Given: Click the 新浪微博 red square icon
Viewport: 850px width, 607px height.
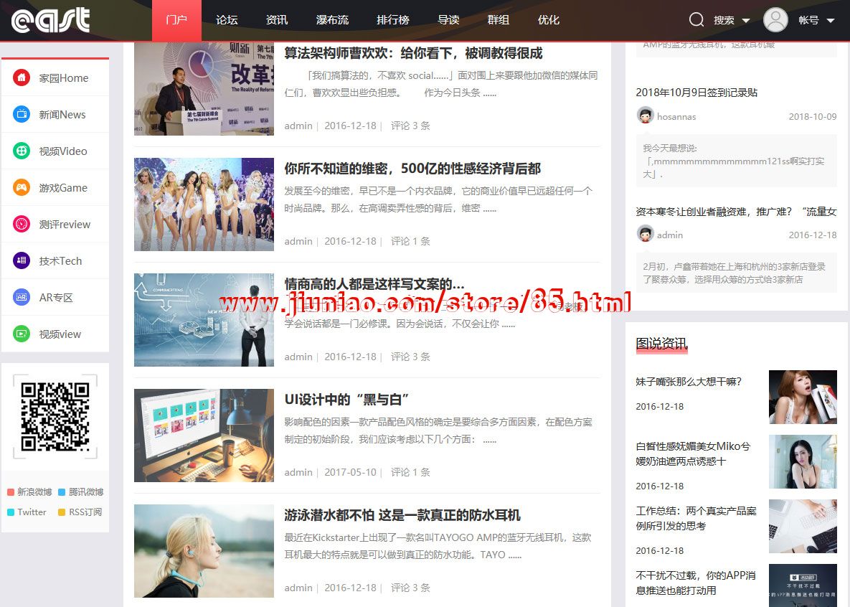Looking at the screenshot, I should tap(10, 492).
